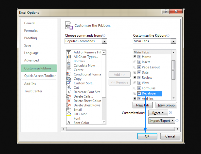
Task: Uncheck the Home tab checkbox
Action: pos(139,56)
